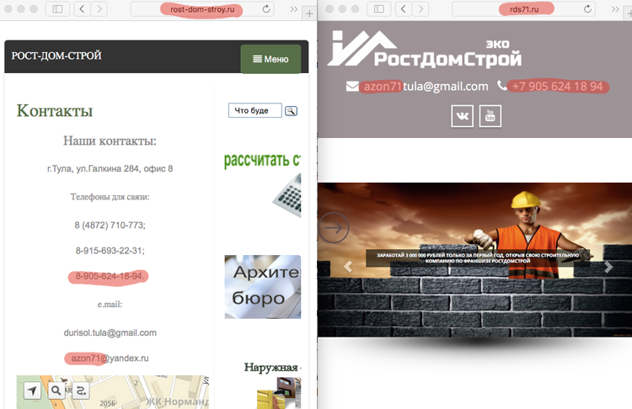Click the durisol.tula@gmail.com email link
The height and width of the screenshot is (409, 632).
point(110,333)
